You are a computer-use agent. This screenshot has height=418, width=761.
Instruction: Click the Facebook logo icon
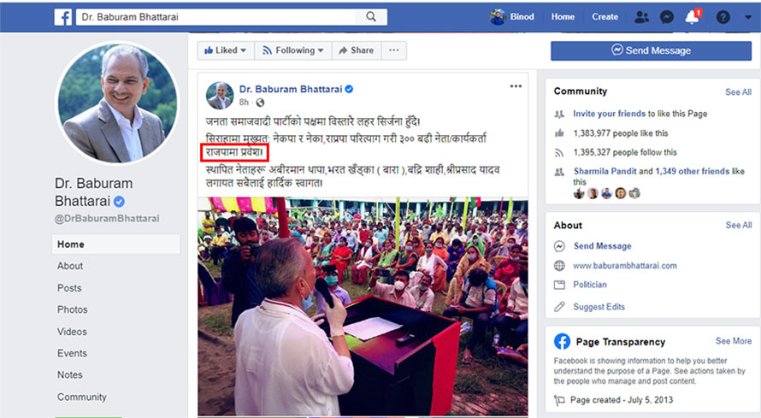(x=63, y=17)
